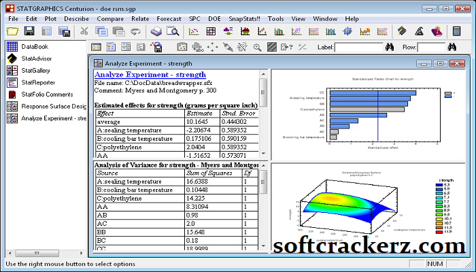Image resolution: width=476 pixels, height=272 pixels.
Task: Click the Copy icon in toolbar
Action: click(101, 31)
